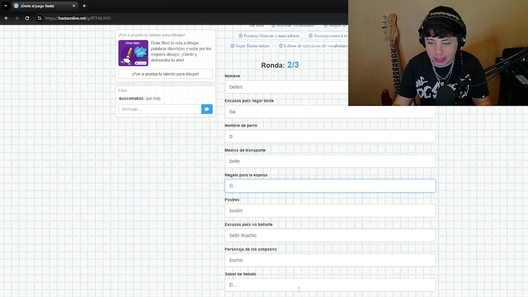
Task: Click the 'Personaje de los simpsons' field
Action: (330, 260)
